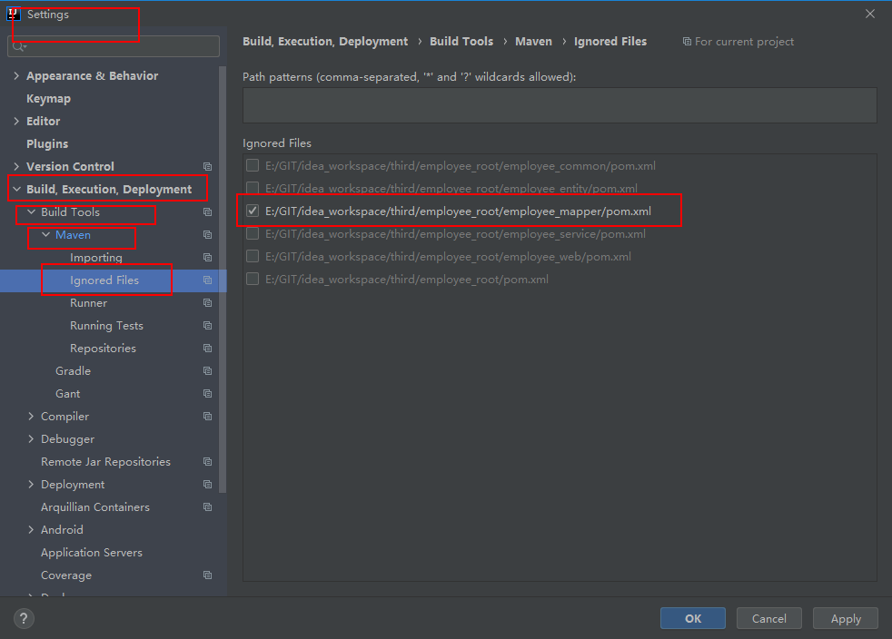Click the project-level icon beside Remote Jar Repositories

[x=208, y=462]
